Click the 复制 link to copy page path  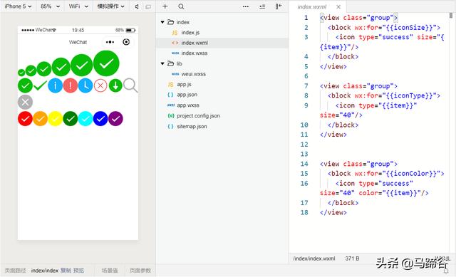click(x=66, y=271)
